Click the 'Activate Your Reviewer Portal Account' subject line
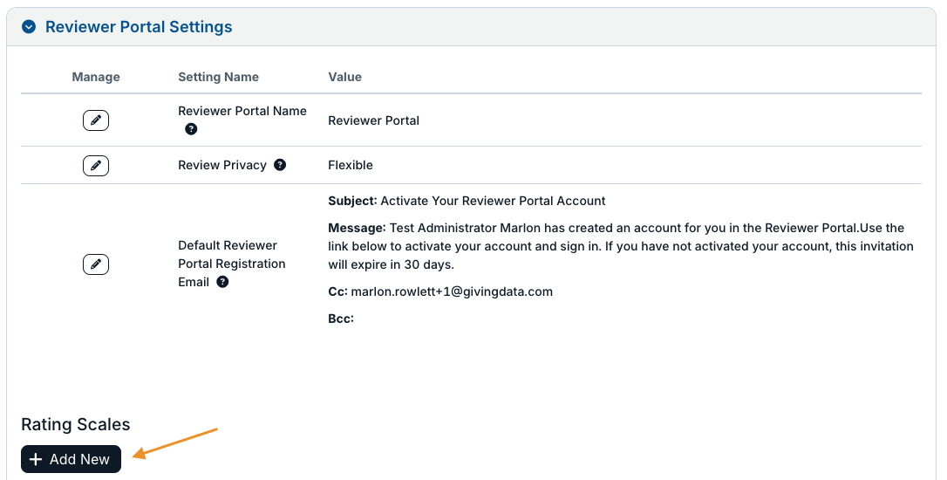Screen dimensions: 947x480 (x=493, y=201)
